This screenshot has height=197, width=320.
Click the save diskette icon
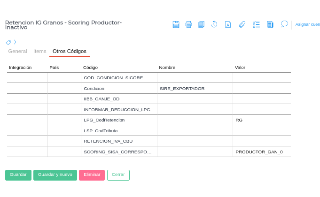tap(176, 24)
